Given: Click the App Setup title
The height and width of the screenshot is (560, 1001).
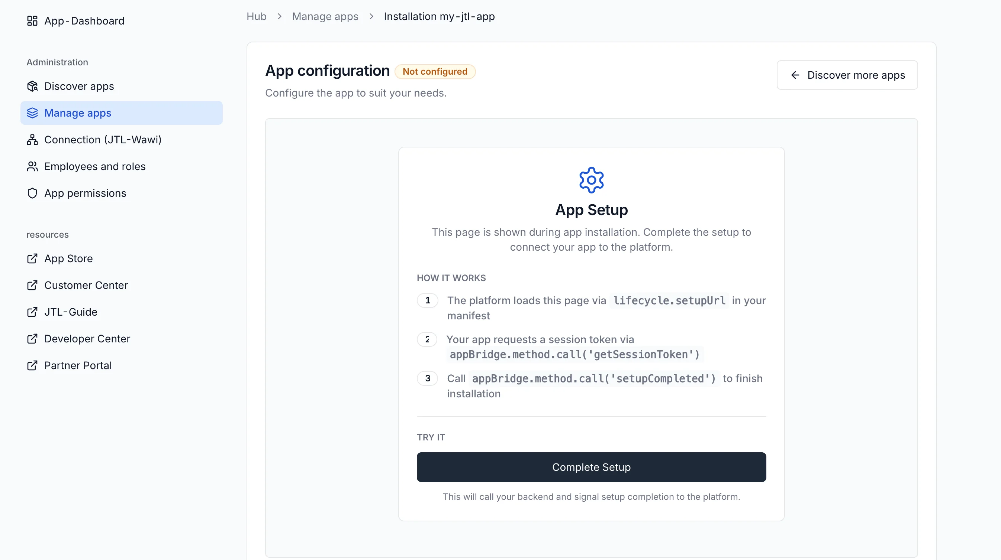Looking at the screenshot, I should (591, 210).
